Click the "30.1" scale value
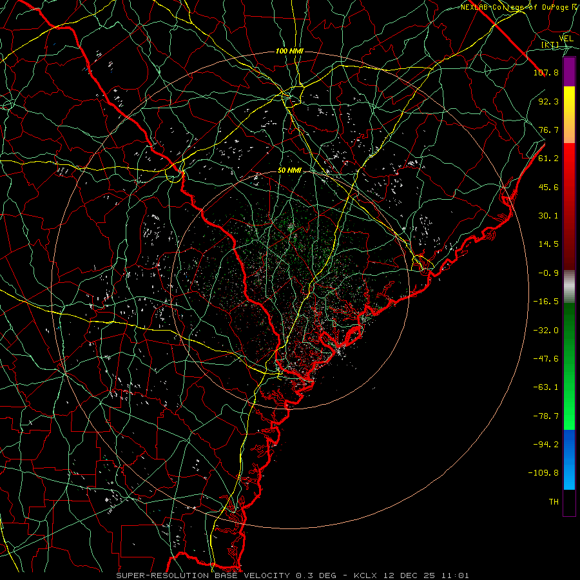 pos(548,216)
